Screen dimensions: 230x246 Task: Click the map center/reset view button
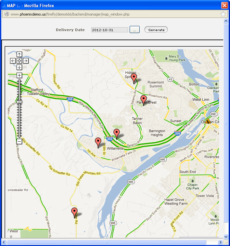point(19,61)
